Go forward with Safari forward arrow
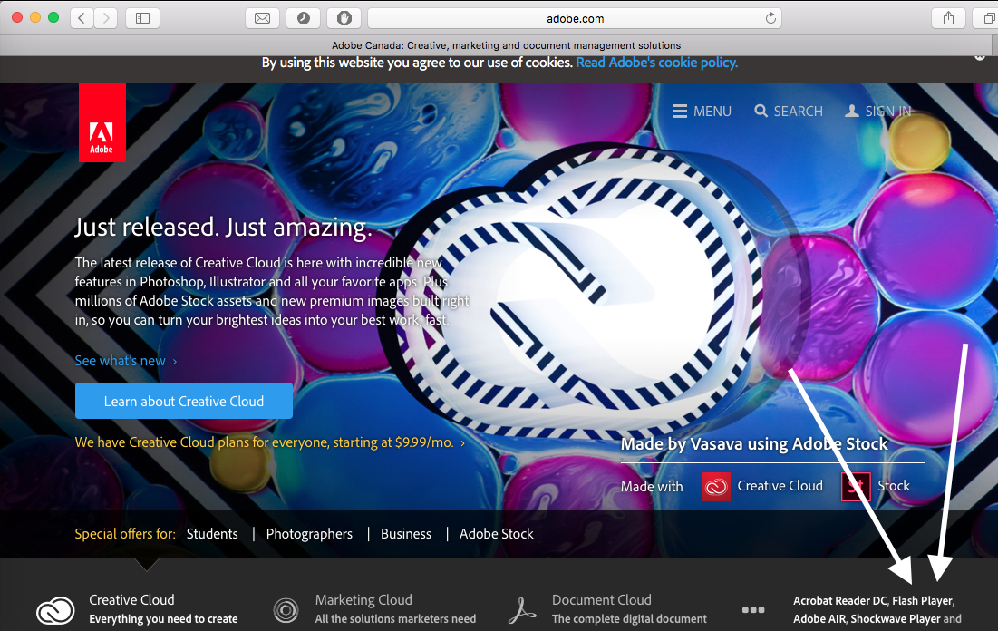 coord(106,18)
